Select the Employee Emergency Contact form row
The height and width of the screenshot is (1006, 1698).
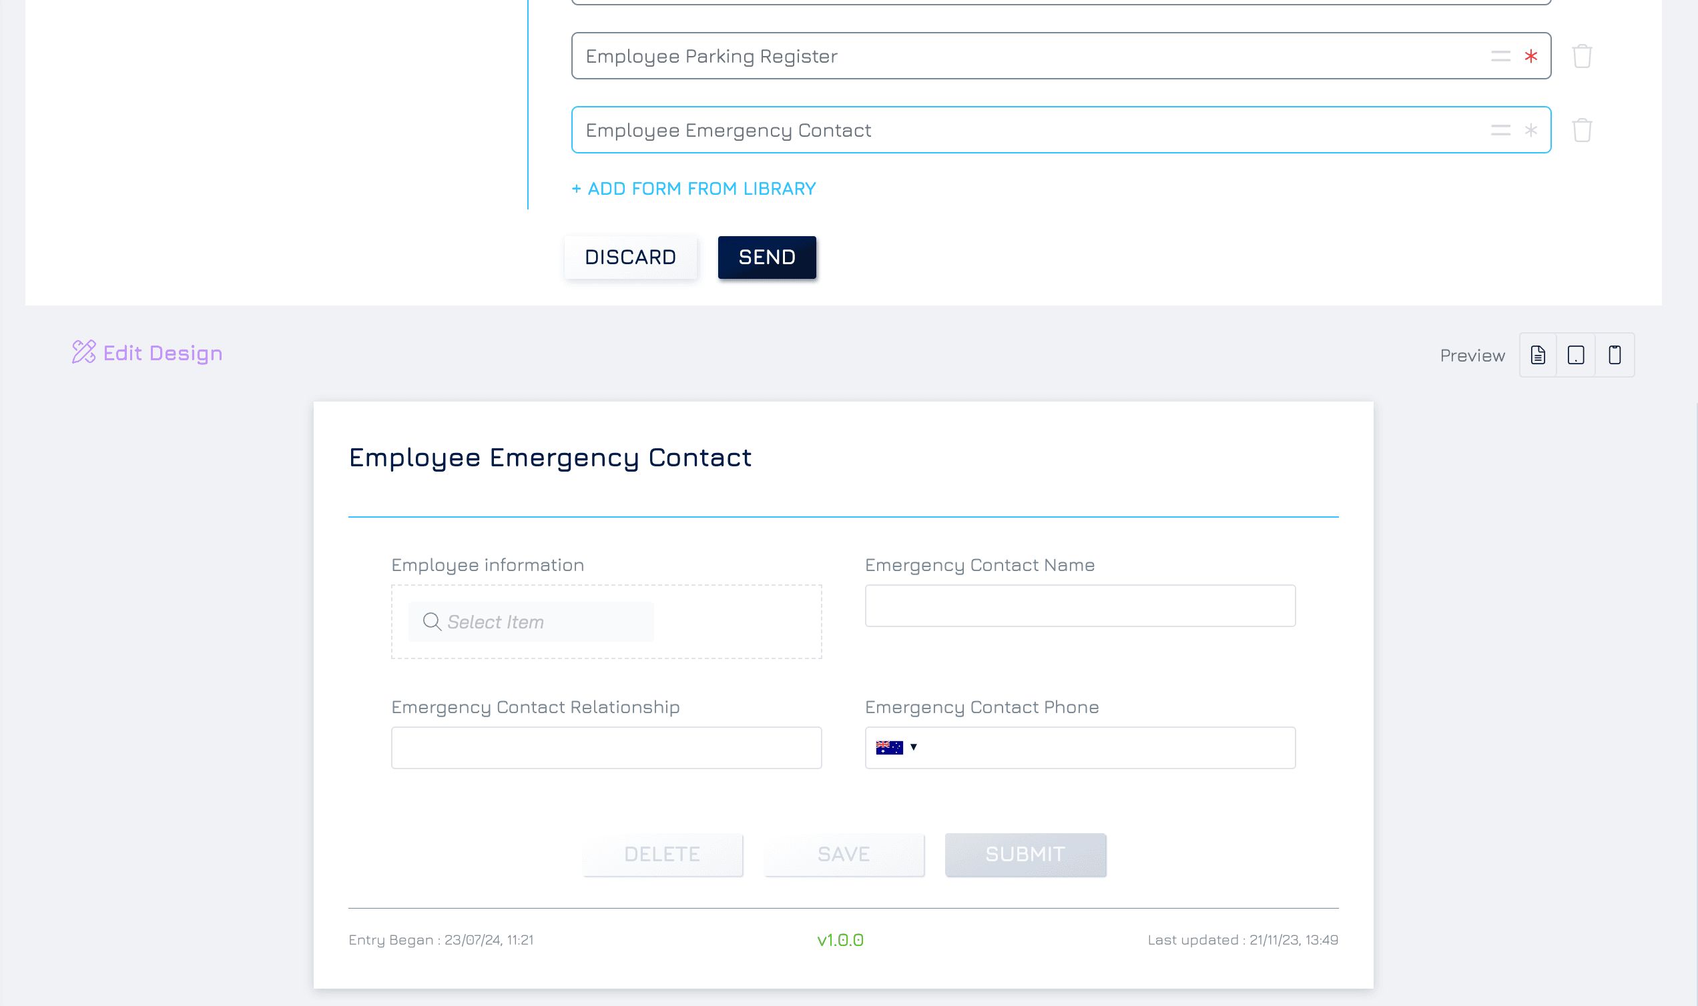coord(1061,130)
